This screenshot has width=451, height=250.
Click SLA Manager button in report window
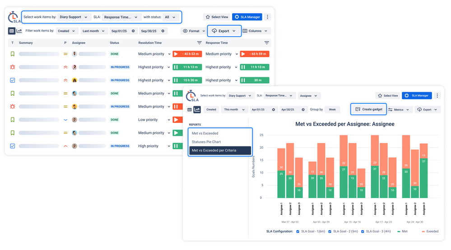click(417, 96)
